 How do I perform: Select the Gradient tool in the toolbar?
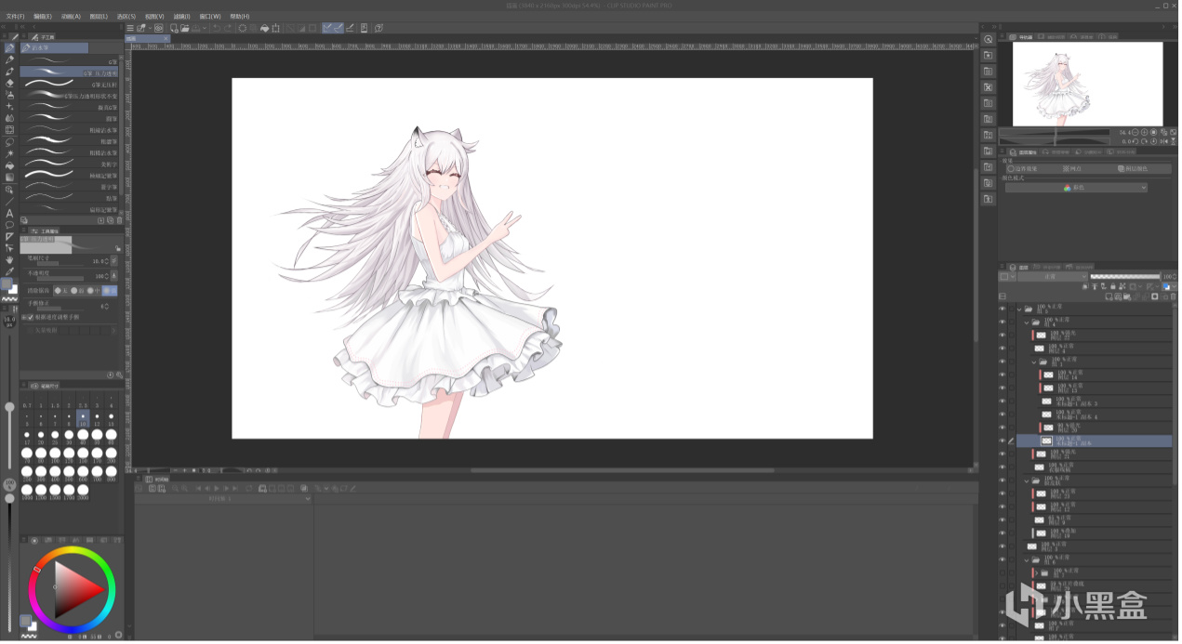(9, 177)
